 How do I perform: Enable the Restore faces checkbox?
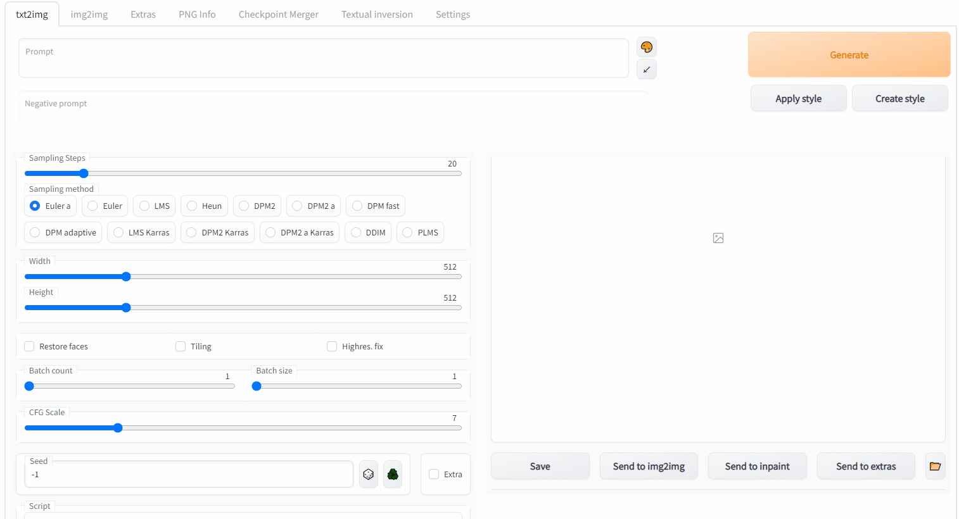(x=29, y=346)
